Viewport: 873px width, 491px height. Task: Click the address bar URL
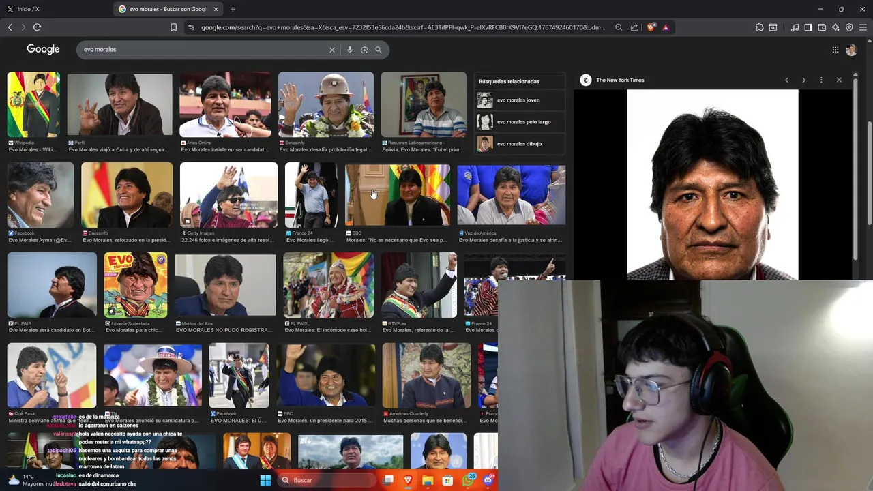(402, 27)
